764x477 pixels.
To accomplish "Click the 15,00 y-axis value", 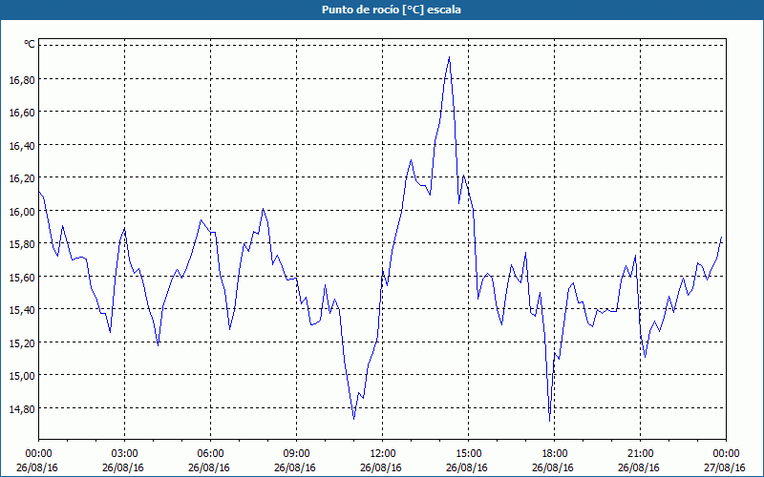I will (22, 376).
